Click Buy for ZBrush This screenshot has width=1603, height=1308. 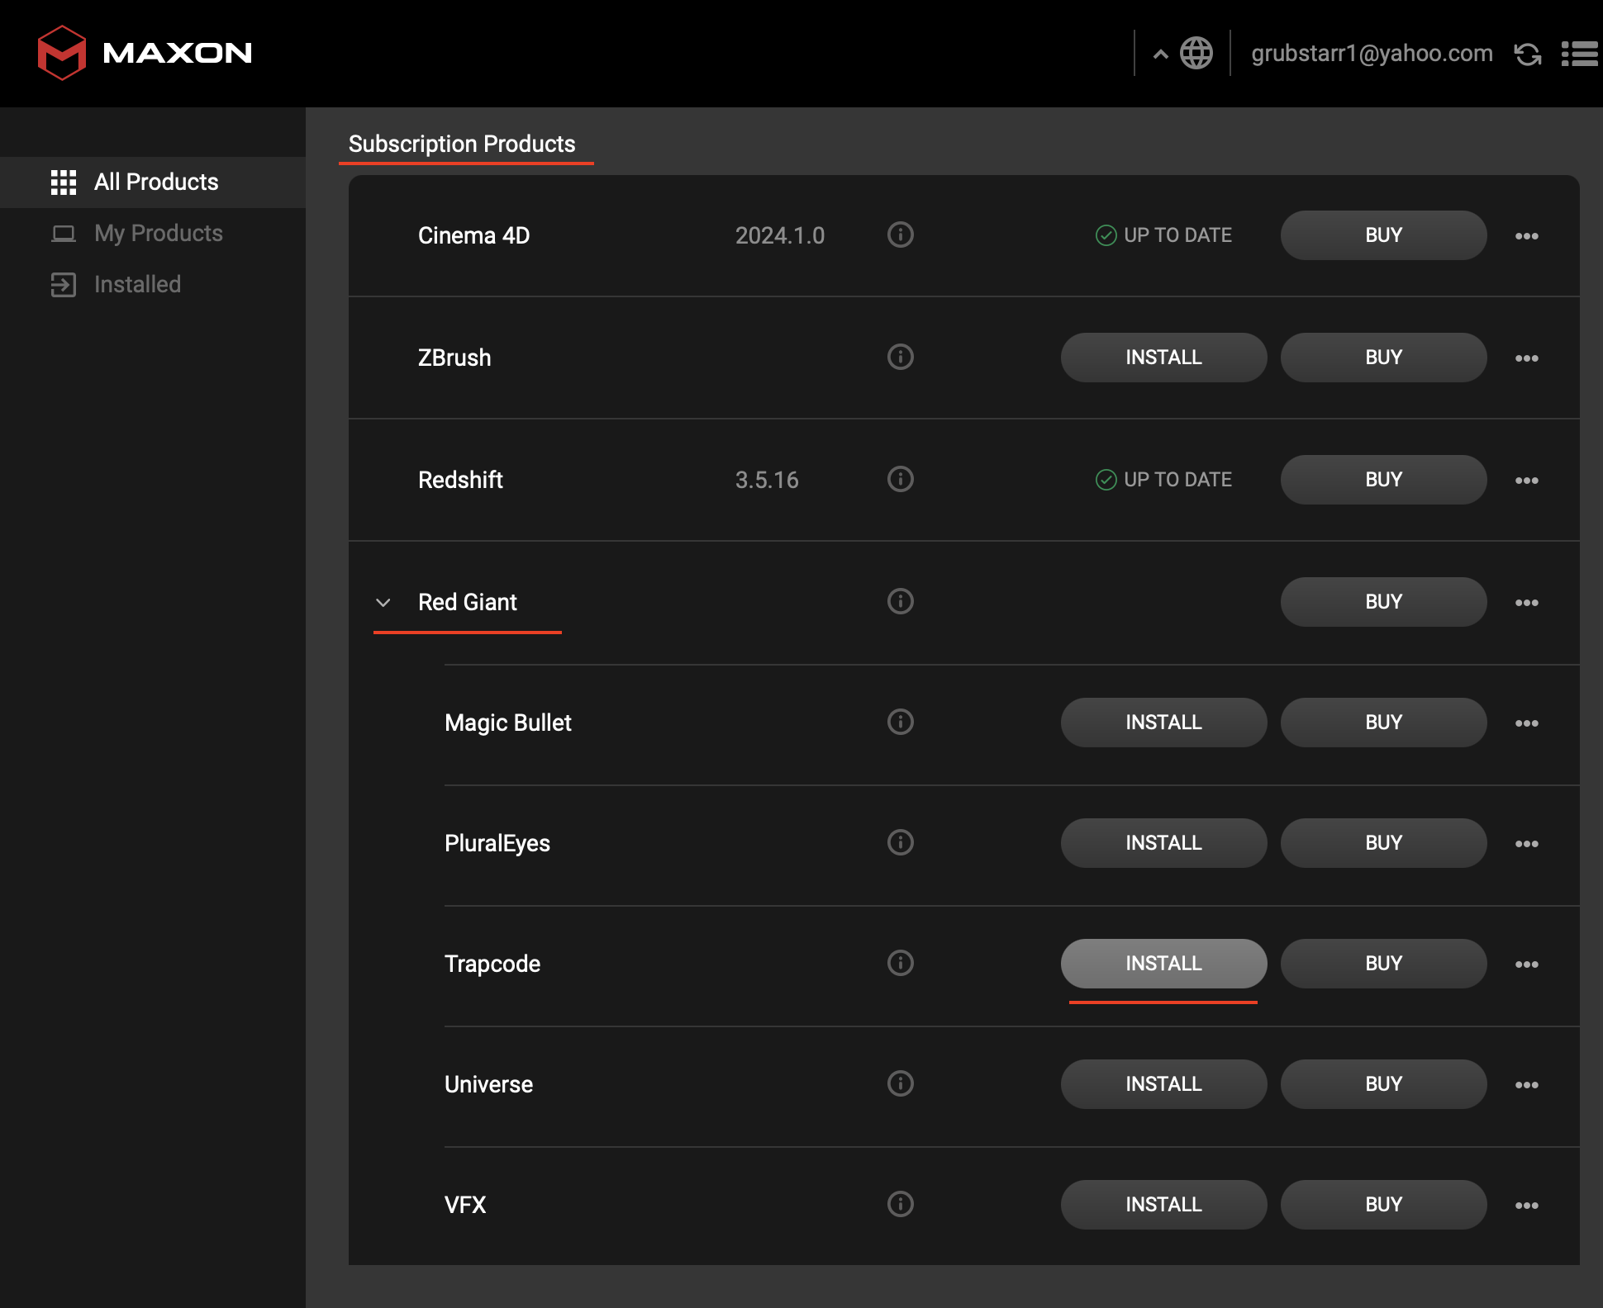1383,358
